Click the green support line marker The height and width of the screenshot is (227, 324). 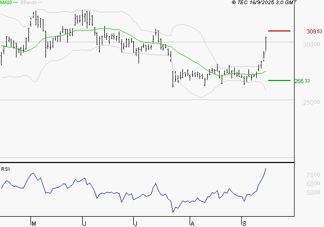279,80
